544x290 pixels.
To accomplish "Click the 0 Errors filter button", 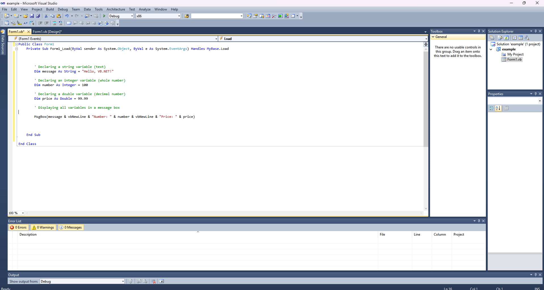I will click(18, 227).
